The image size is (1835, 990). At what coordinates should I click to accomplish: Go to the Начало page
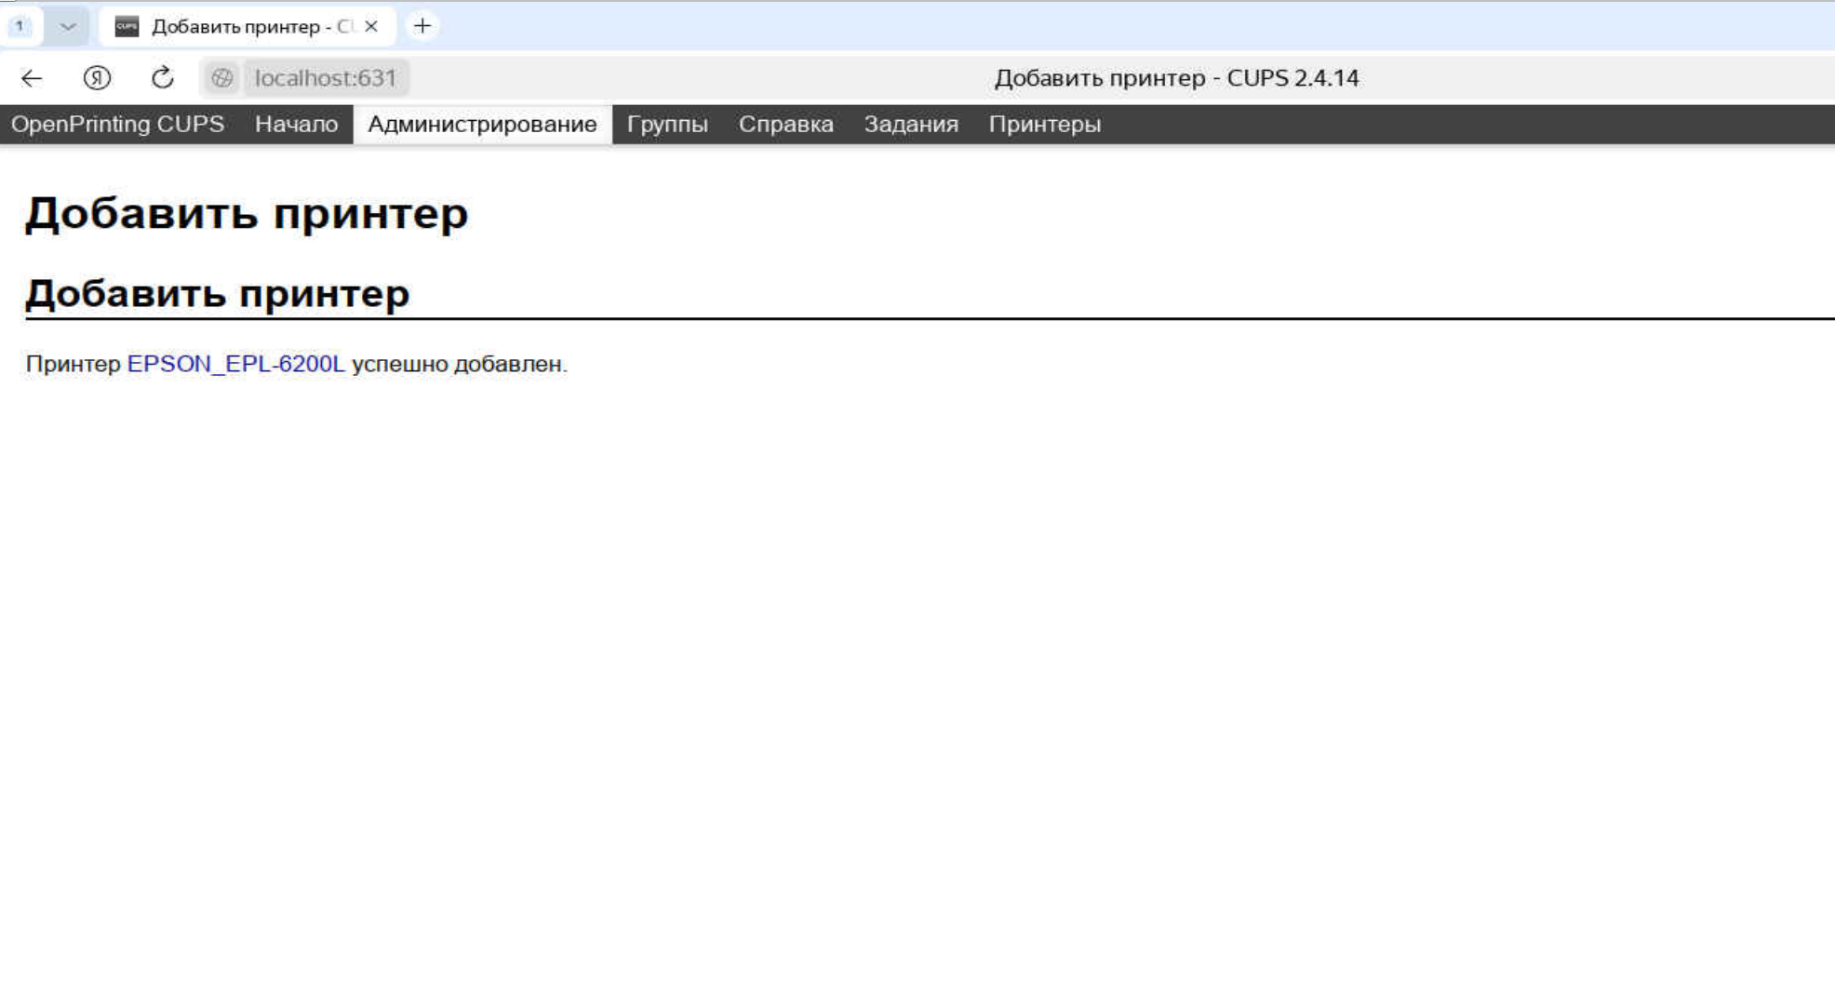click(x=296, y=125)
